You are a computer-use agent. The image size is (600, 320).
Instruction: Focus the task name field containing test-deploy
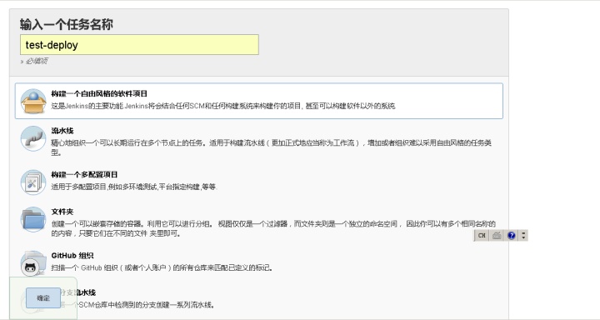(x=139, y=45)
